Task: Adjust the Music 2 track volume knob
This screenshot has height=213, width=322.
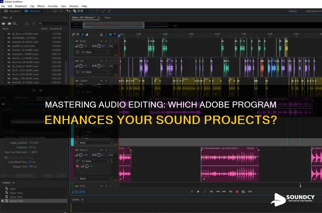Action: (x=81, y=155)
